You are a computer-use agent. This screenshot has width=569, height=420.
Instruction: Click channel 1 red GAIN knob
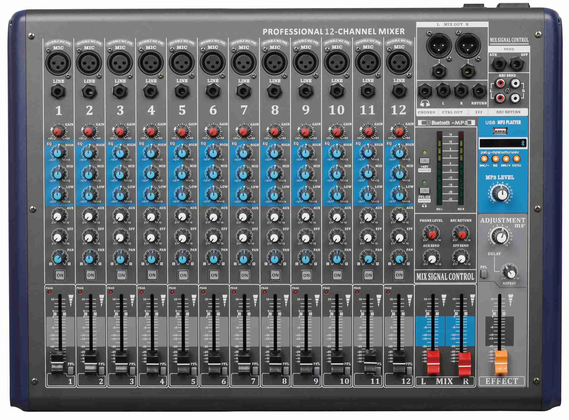[58, 131]
